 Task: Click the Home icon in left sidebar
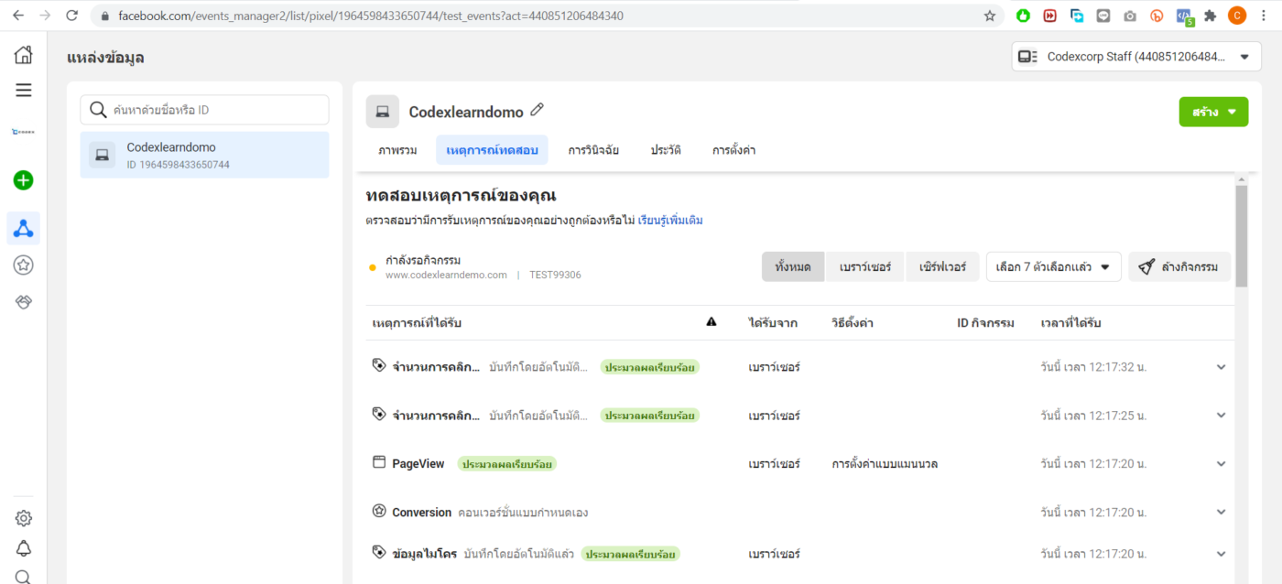(x=24, y=55)
